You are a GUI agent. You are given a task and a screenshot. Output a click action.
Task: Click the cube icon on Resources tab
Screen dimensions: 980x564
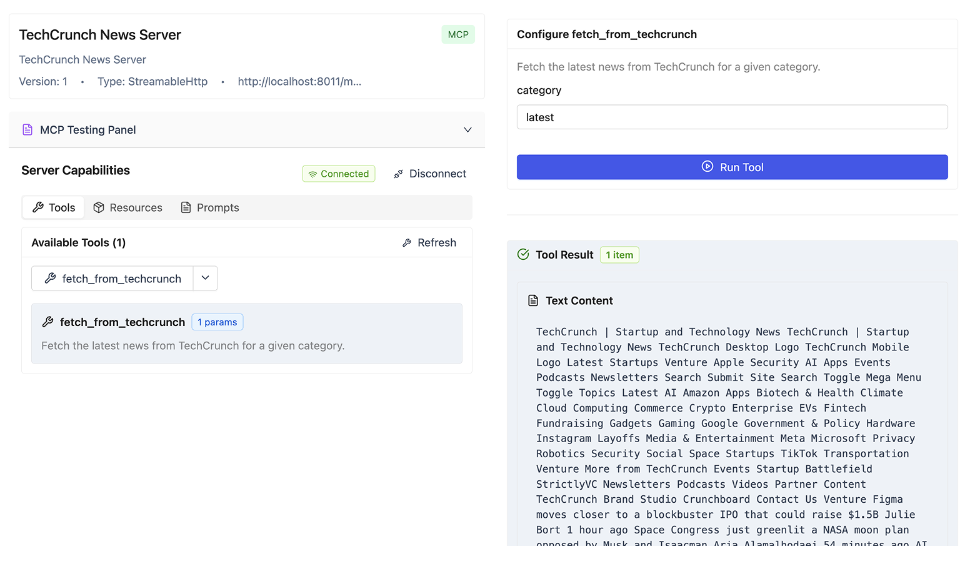(99, 207)
